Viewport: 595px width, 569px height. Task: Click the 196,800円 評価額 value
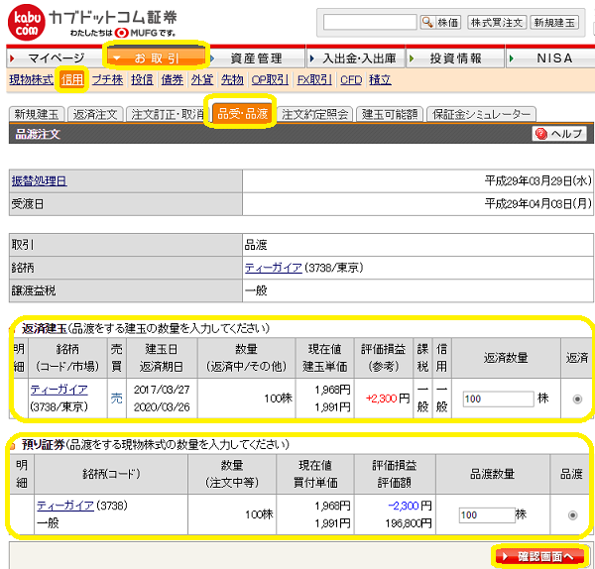[x=409, y=523]
